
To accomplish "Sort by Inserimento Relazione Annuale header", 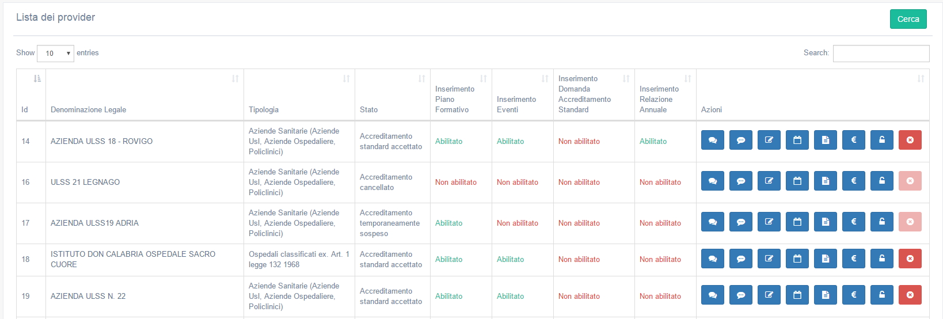I will (x=666, y=94).
